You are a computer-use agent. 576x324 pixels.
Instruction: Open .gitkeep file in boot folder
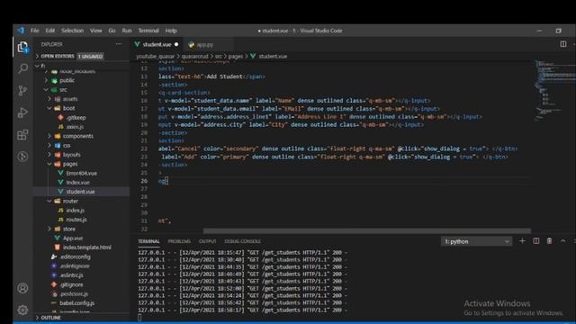pyautogui.click(x=76, y=118)
